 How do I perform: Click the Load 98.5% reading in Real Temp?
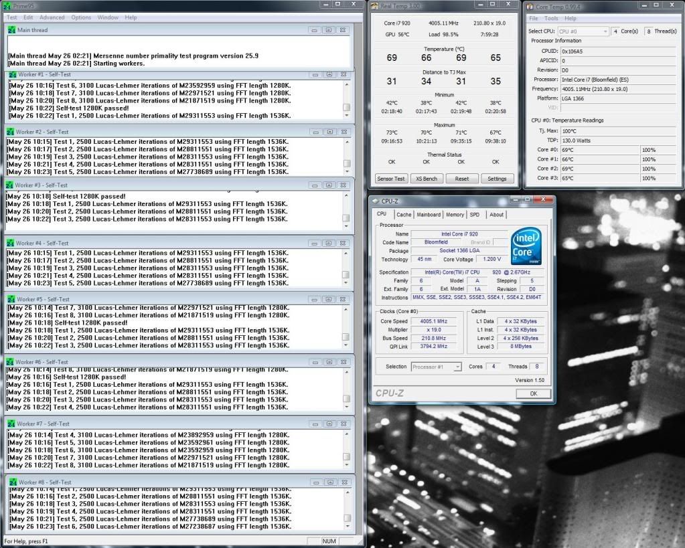(443, 35)
